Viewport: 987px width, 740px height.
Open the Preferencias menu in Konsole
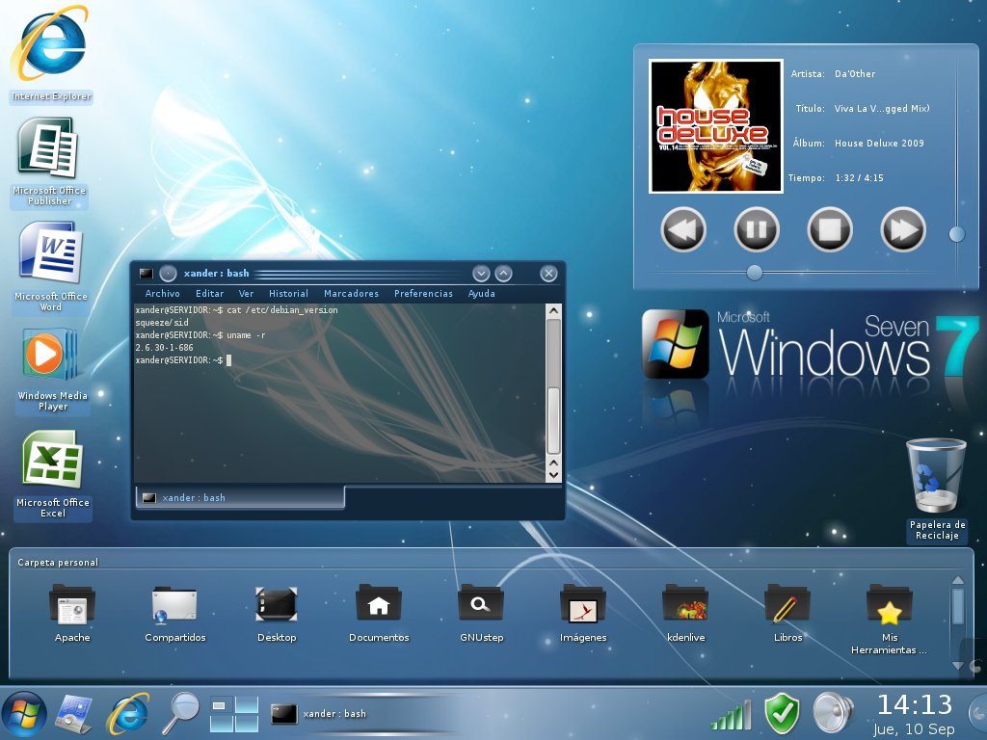point(423,293)
